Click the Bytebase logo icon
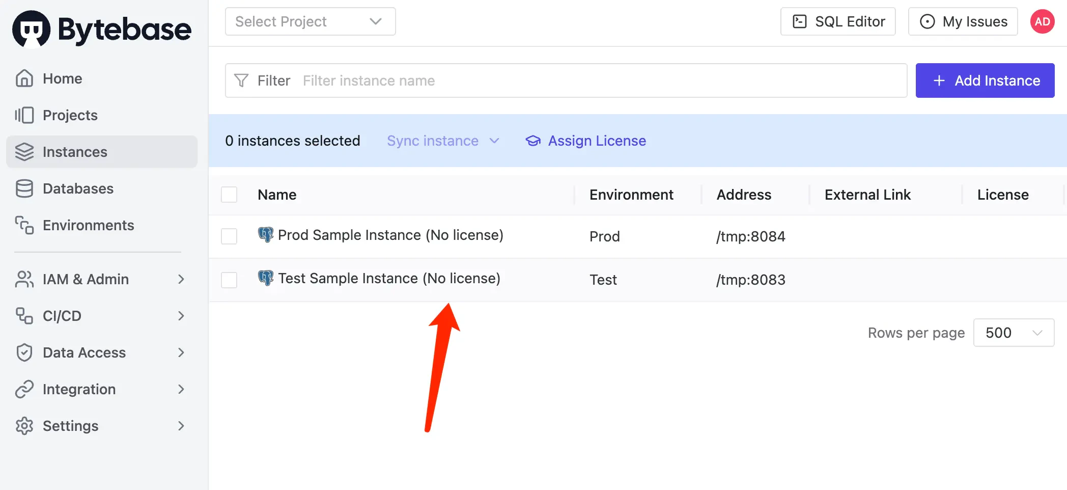The height and width of the screenshot is (490, 1067). tap(31, 29)
